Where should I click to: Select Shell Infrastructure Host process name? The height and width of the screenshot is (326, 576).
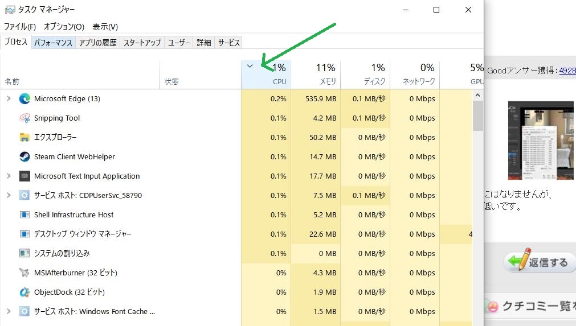(74, 215)
